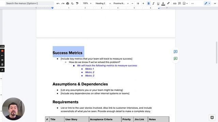Click the Requirements heading

65,102
